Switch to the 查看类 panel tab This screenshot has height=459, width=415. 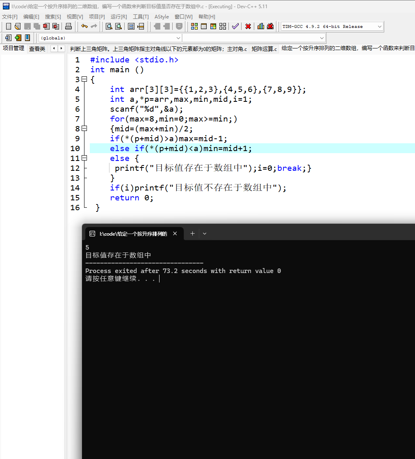(x=37, y=48)
